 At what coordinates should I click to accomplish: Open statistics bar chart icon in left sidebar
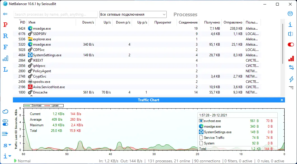click(x=5, y=58)
